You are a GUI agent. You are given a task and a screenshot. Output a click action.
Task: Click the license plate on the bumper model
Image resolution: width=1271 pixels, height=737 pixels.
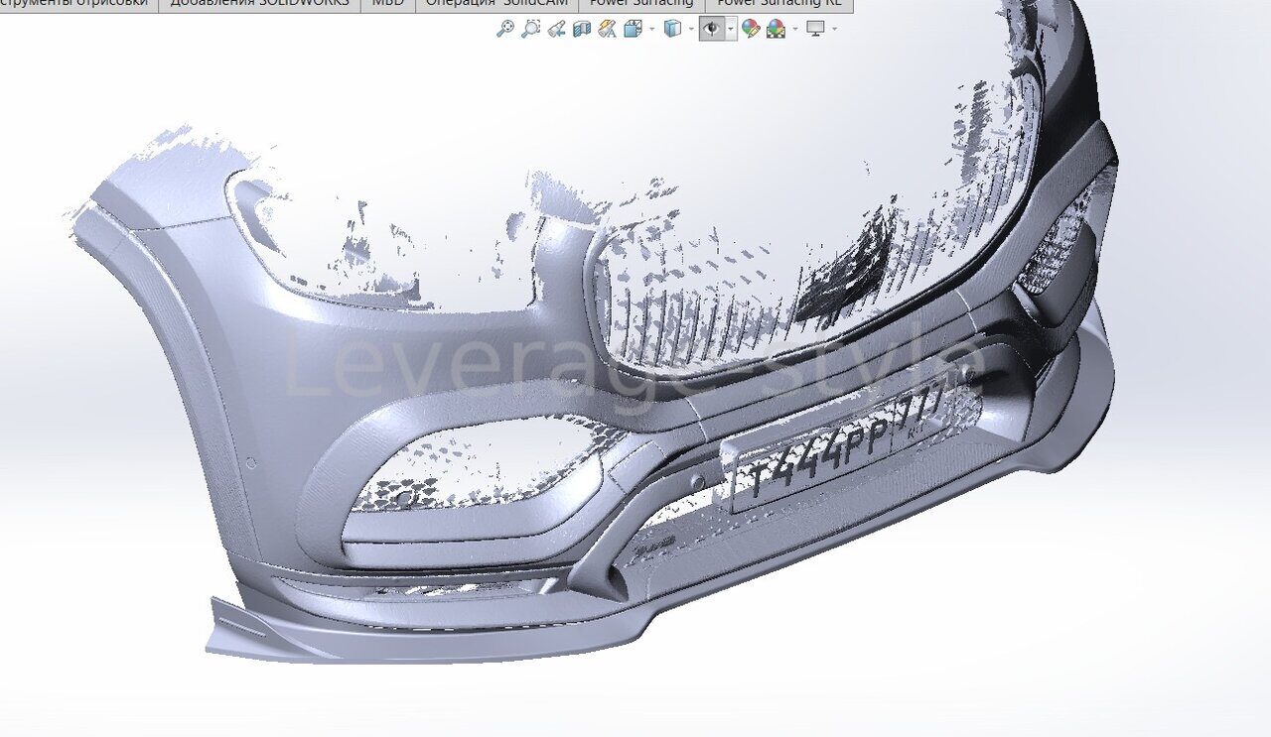[x=827, y=454]
